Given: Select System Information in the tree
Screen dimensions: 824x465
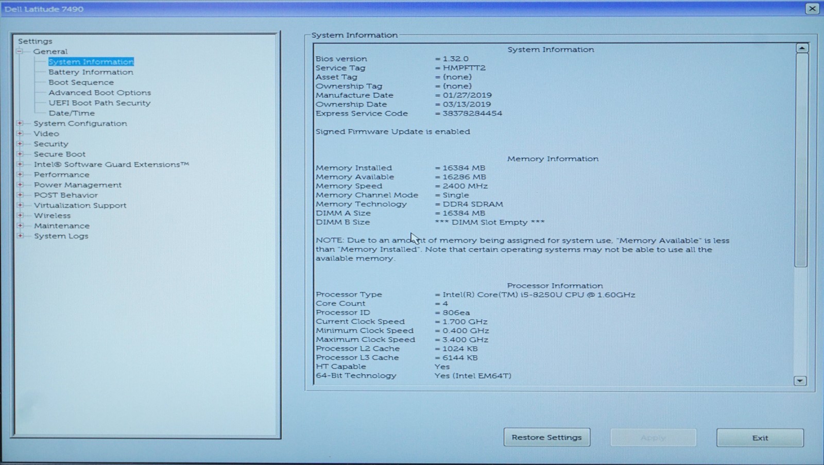Looking at the screenshot, I should tap(91, 62).
